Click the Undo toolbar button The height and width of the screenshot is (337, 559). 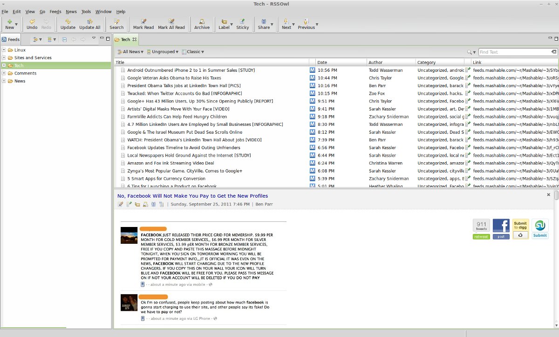[x=32, y=24]
